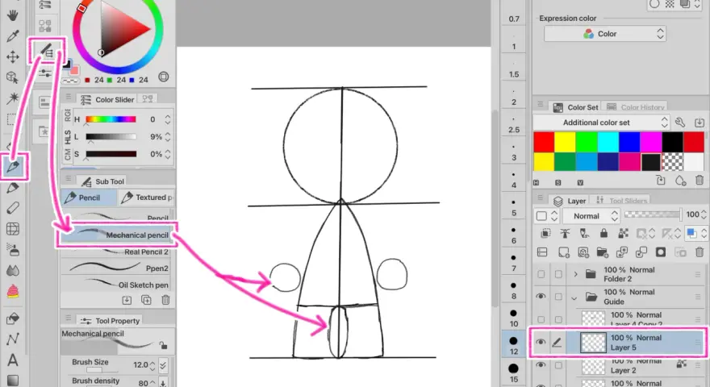Select the Pencil tool in toolbar
Screen dimensions: 710x387
[x=13, y=167]
